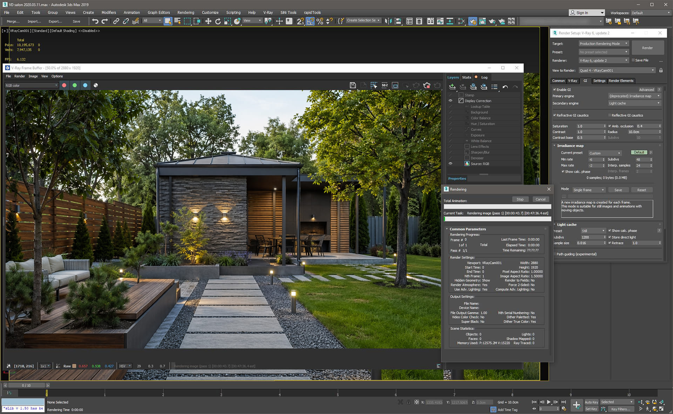Image resolution: width=673 pixels, height=414 pixels.
Task: Switch frame buffer to alpha channel view
Action: 96,85
